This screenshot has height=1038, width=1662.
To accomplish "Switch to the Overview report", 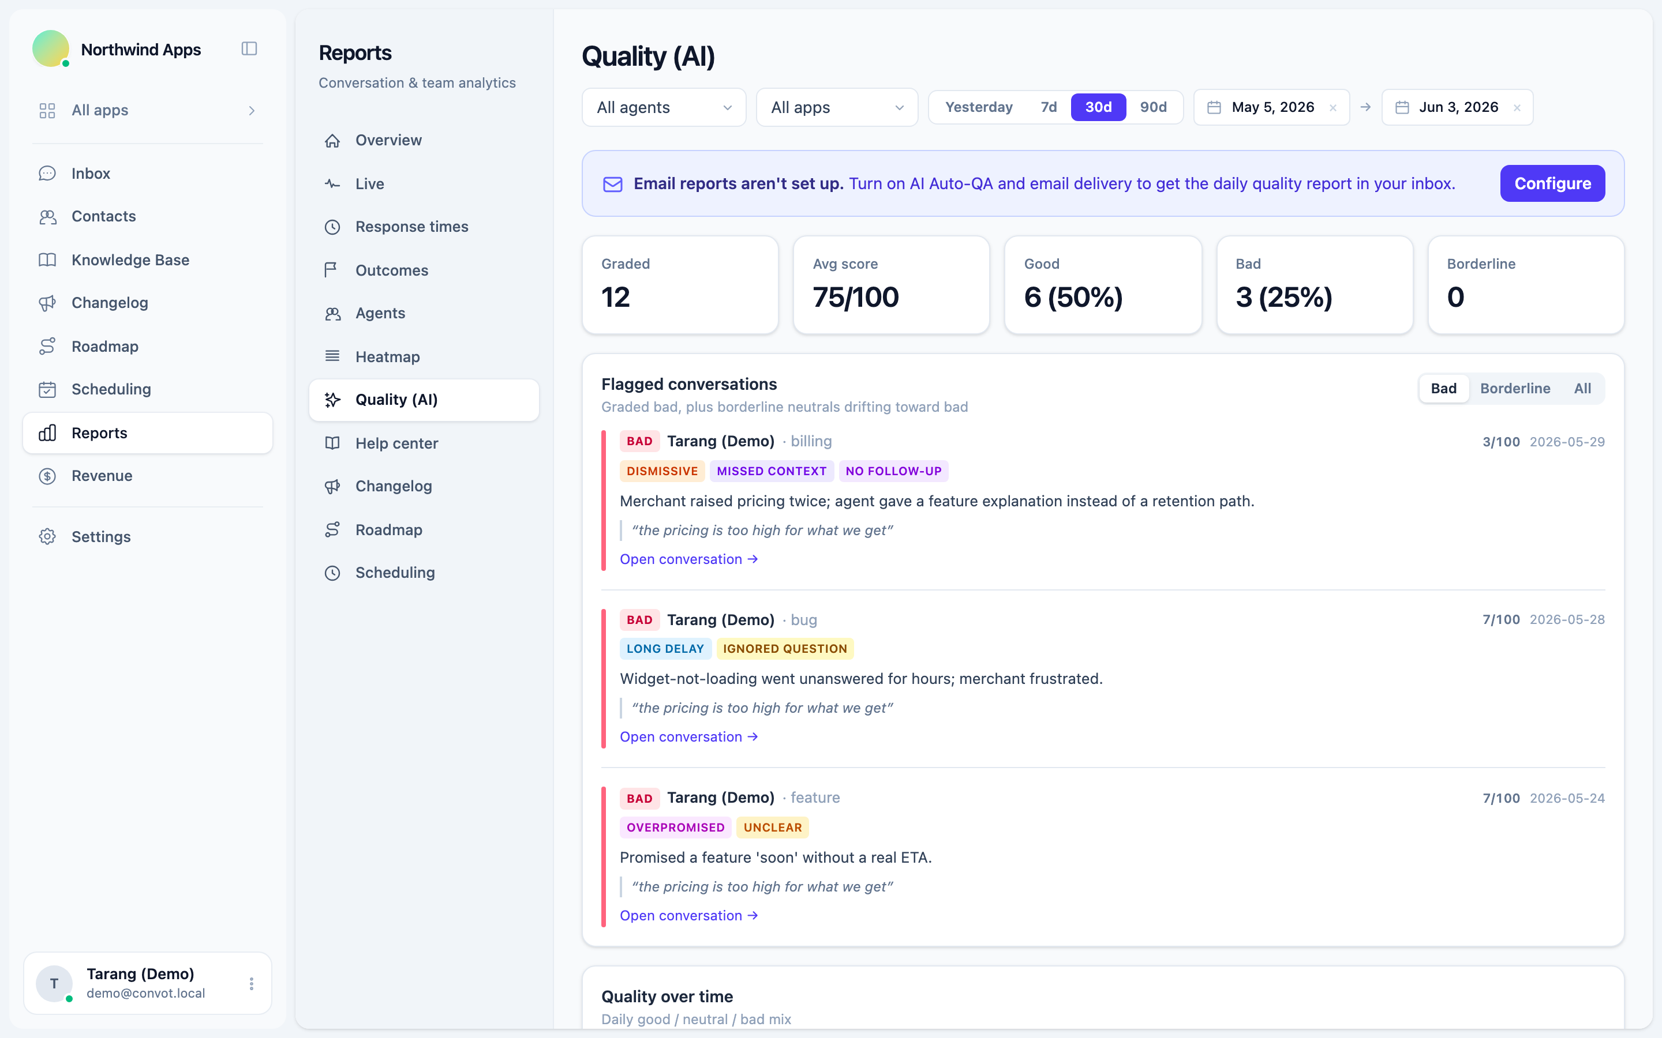I will point(424,141).
